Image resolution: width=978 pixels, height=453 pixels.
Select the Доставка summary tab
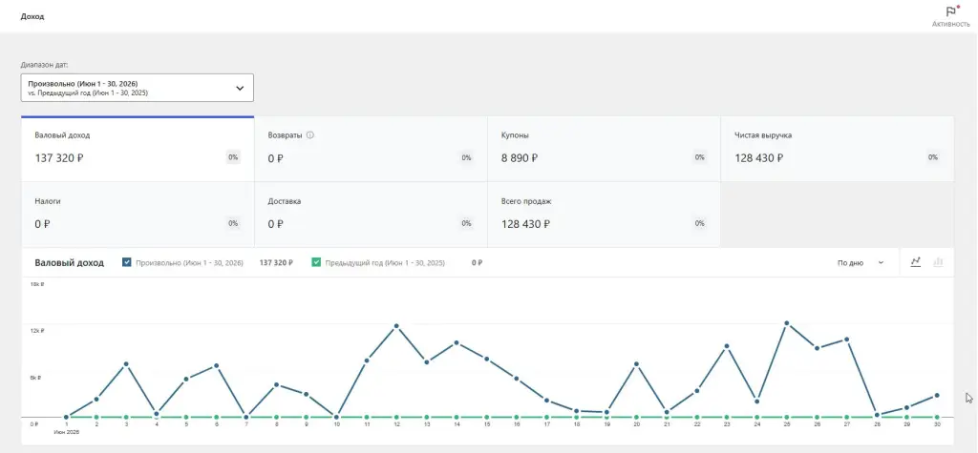(x=372, y=215)
